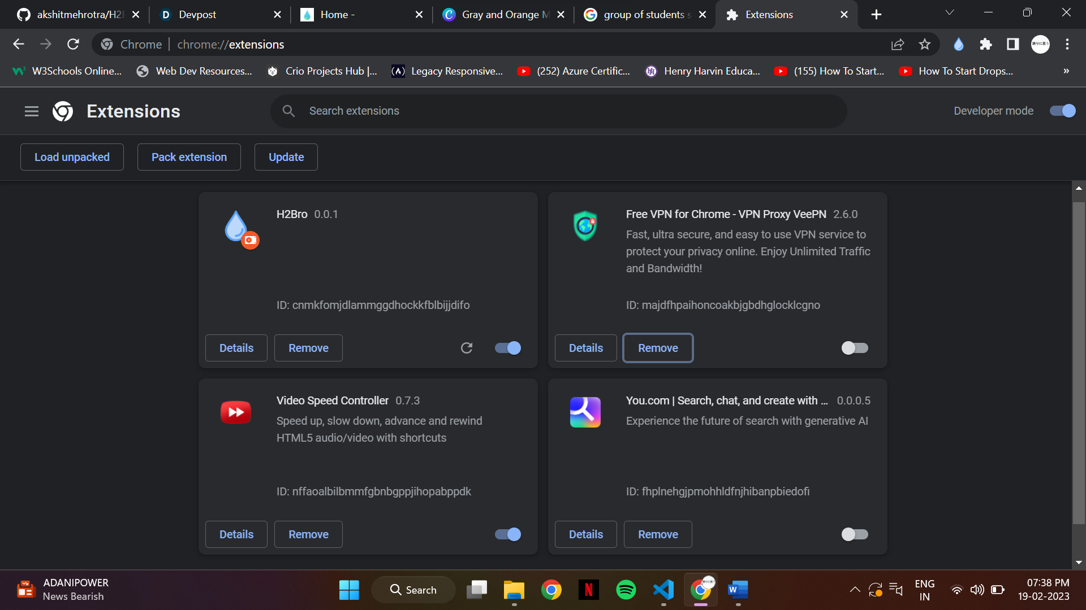Disable the H2Bro extension toggle
The image size is (1086, 610).
click(507, 348)
